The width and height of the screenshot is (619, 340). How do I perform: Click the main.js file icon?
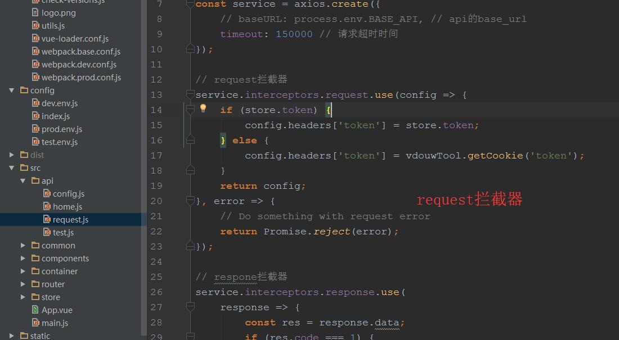coord(35,323)
